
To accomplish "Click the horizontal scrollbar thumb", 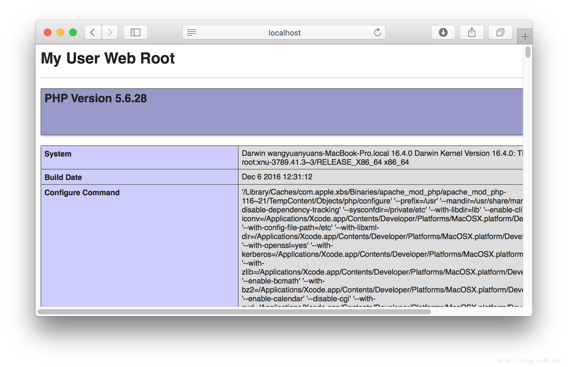I will (234, 312).
